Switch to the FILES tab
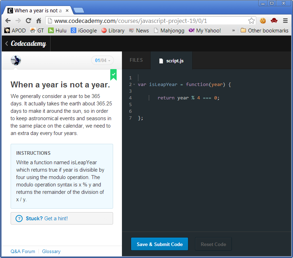The width and height of the screenshot is (293, 258). [136, 60]
